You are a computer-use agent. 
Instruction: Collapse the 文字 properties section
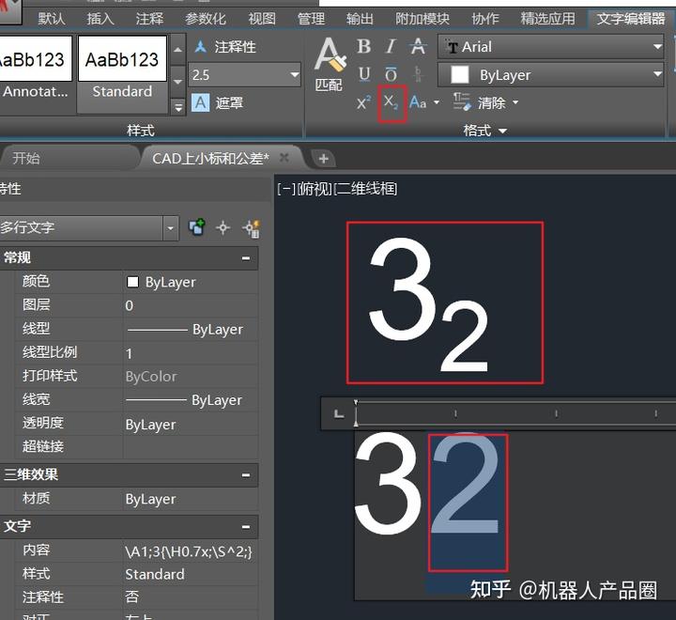point(246,526)
